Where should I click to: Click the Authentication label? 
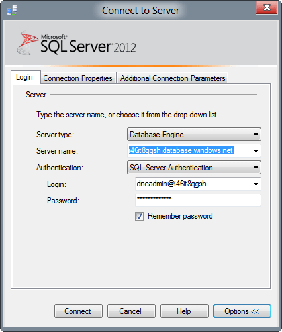60,168
